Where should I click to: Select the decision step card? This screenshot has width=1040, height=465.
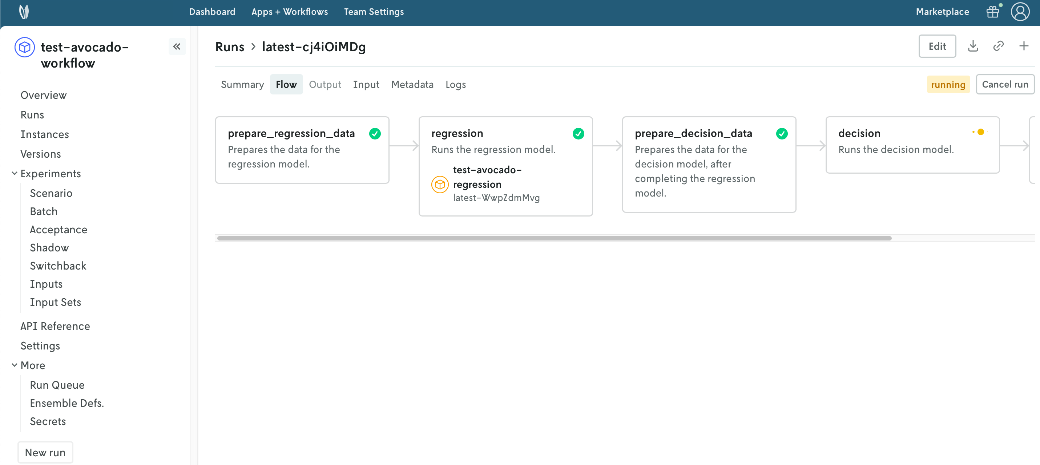[912, 145]
